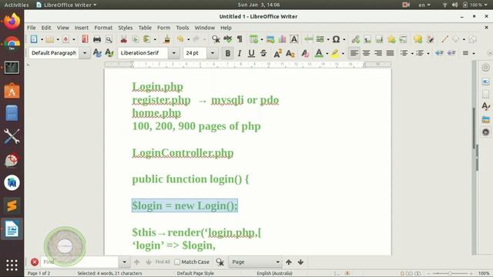Center the text horizontally
The image size is (493, 277).
366,53
